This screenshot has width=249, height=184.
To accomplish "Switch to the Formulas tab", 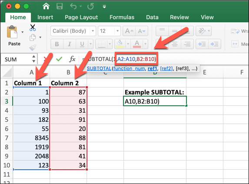I will tap(122, 17).
